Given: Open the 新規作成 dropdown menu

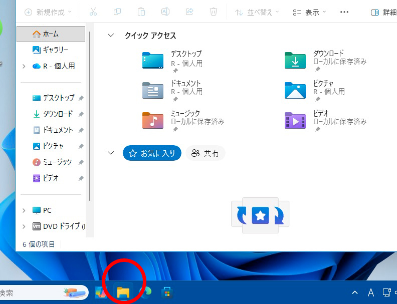Looking at the screenshot, I should tap(48, 12).
